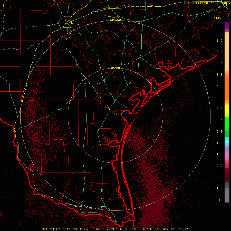Pick the bright green color bar segment
Viewport: 231px width, 231px height.
(x=227, y=124)
